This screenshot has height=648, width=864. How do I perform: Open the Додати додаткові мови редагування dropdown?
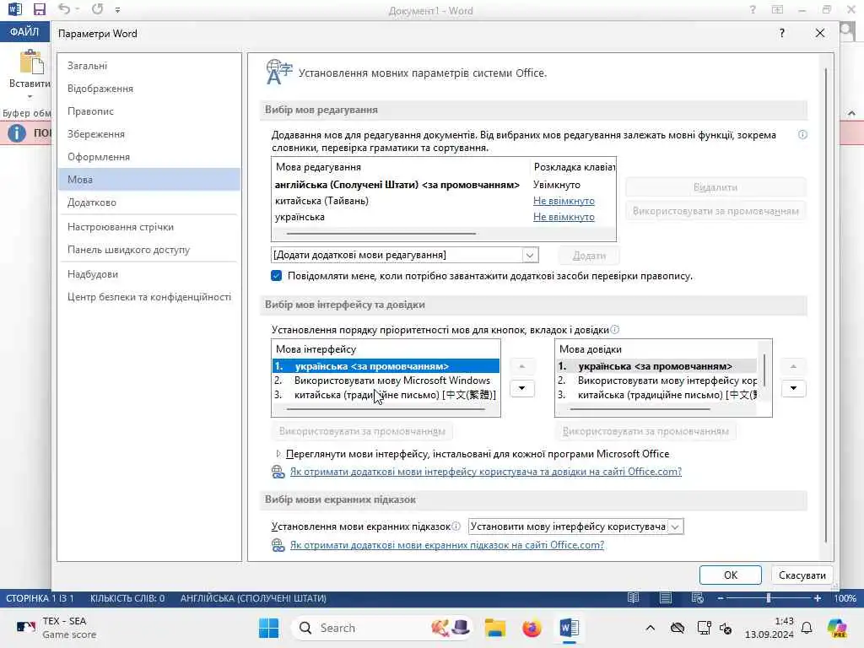530,255
